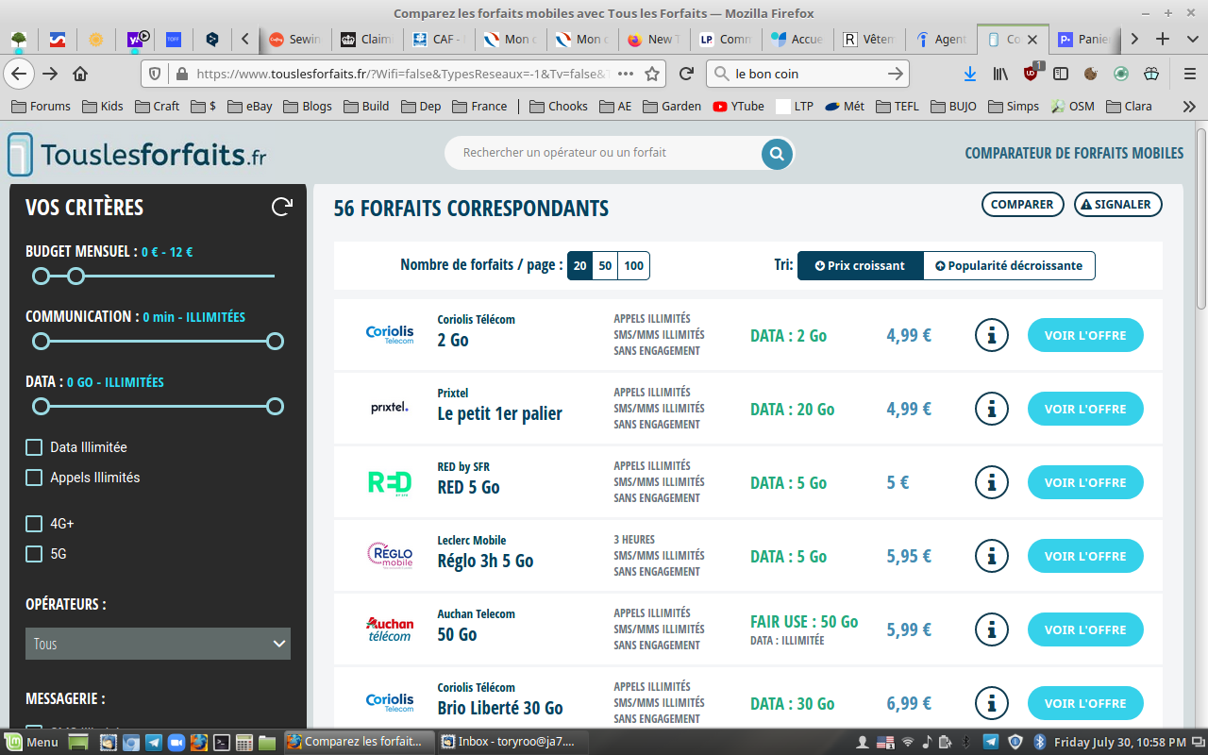Click the Data slider left handle

pos(41,406)
